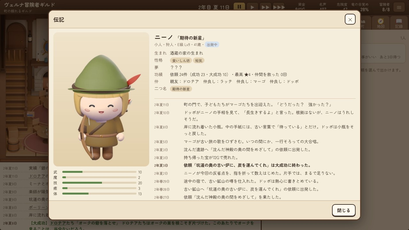Set double fast-forward game speed
This screenshot has width=409, height=230.
(x=266, y=7)
